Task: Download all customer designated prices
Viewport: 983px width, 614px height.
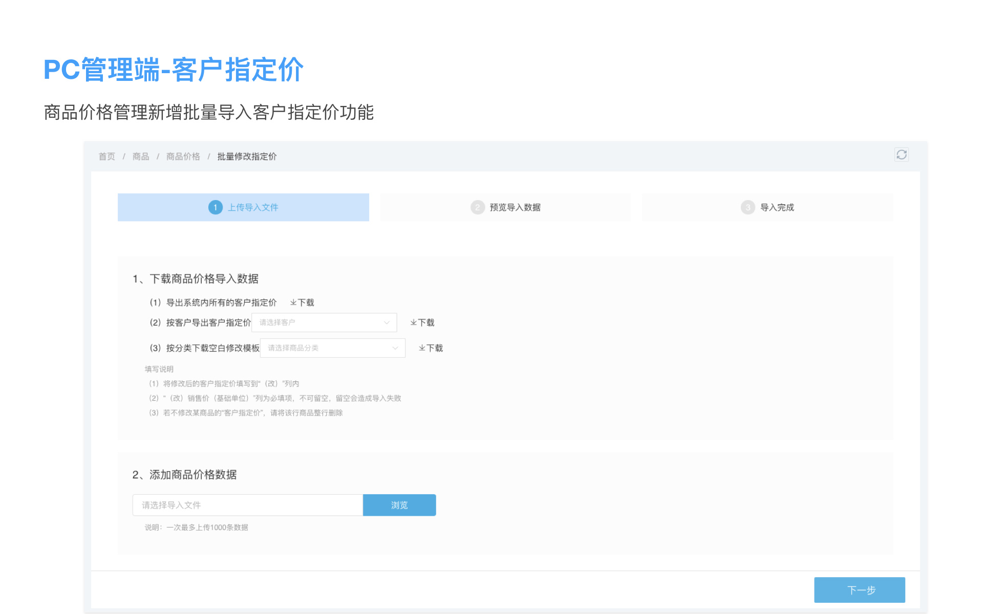Action: tap(302, 302)
